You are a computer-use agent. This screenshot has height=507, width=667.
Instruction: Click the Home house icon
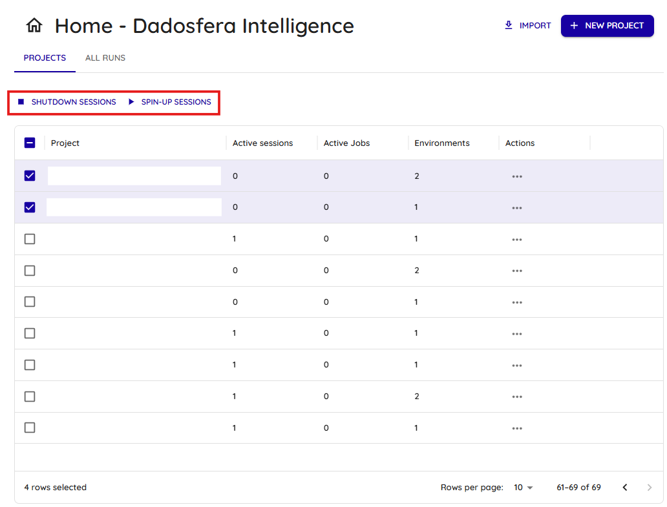[34, 26]
